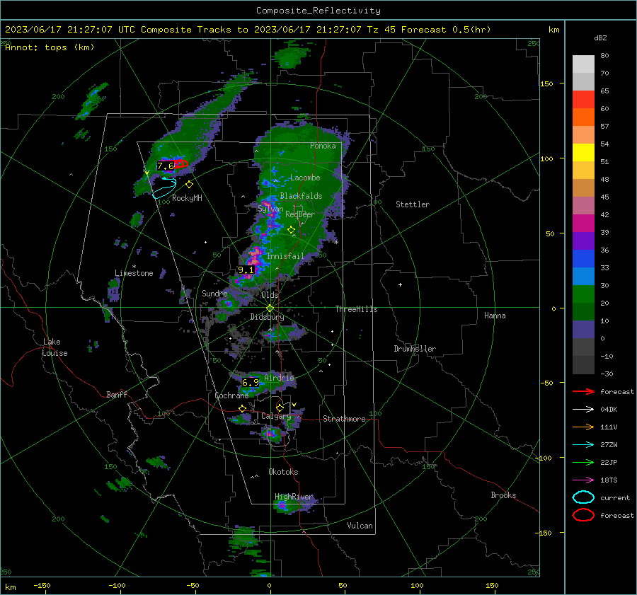The height and width of the screenshot is (595, 637).
Task: Click the Airdrie city label
Action: coord(279,378)
